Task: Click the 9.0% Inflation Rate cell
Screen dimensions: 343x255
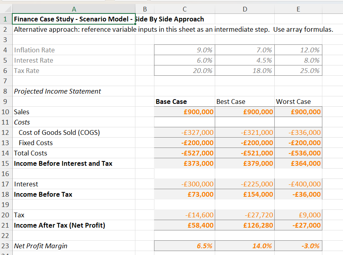Action: pos(184,50)
